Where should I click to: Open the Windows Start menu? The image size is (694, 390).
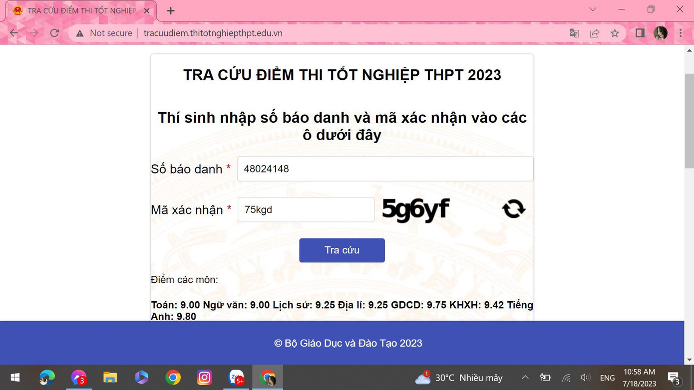pyautogui.click(x=14, y=378)
